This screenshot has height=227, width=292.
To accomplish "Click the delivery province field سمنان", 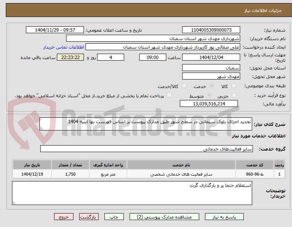I will [211, 68].
